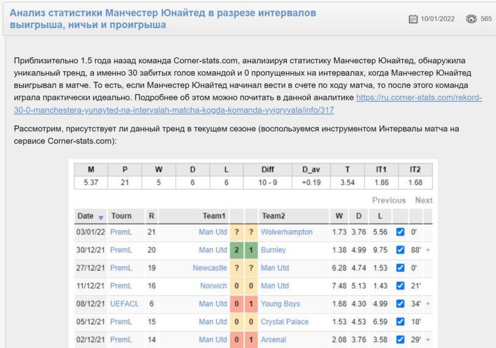
Task: Expand plus icon on Young Boys row
Action: [x=428, y=304]
